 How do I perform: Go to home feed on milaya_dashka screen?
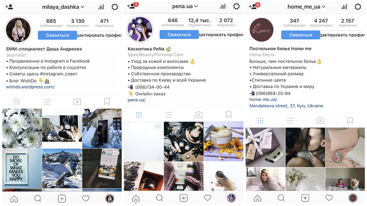coord(14,199)
